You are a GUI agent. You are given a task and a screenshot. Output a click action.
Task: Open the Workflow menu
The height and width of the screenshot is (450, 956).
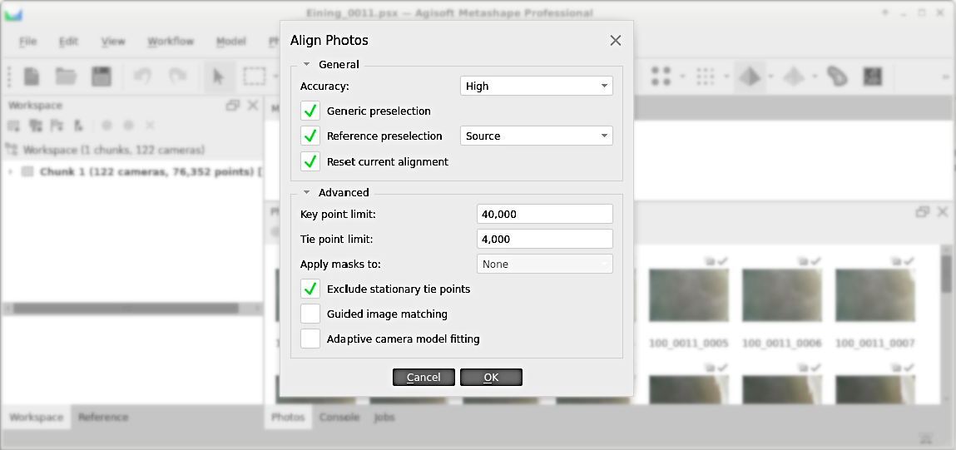(171, 42)
